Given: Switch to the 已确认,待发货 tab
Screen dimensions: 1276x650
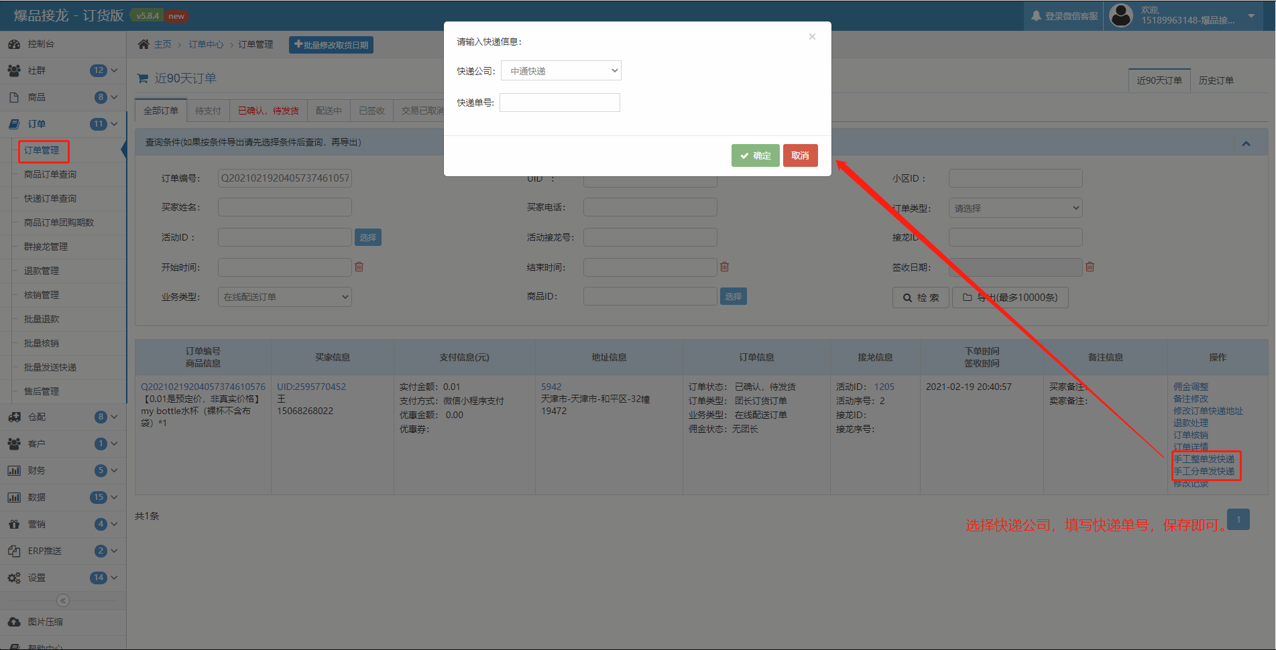Looking at the screenshot, I should [268, 111].
